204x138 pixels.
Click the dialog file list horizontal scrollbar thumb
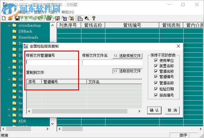point(80,111)
